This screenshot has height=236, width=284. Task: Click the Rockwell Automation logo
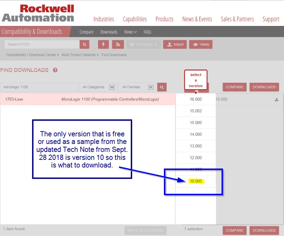tap(38, 13)
